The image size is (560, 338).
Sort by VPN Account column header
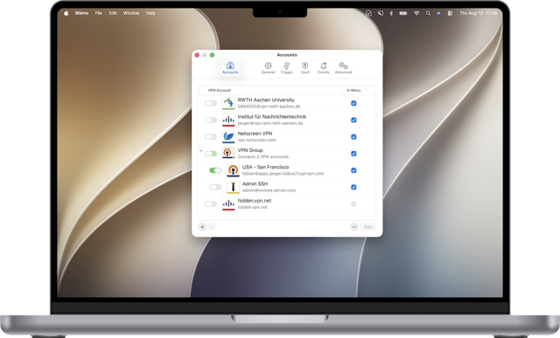click(x=220, y=90)
